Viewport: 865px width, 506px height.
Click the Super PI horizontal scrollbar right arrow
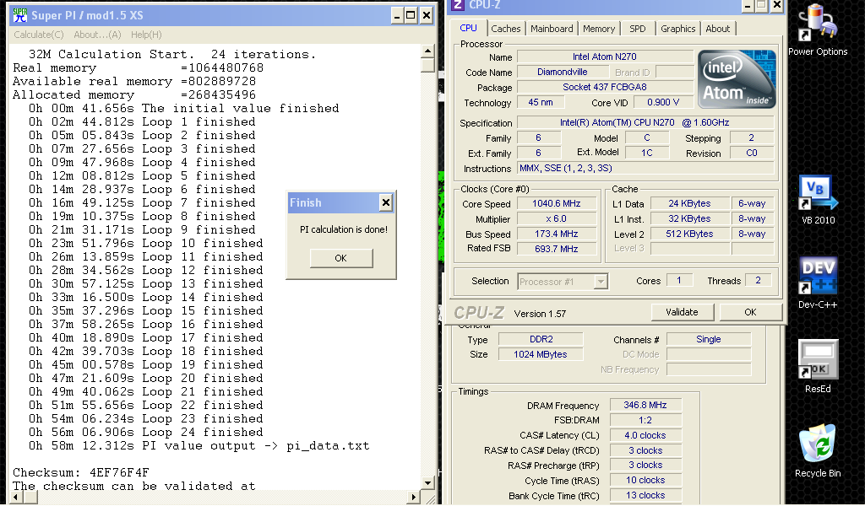point(414,498)
